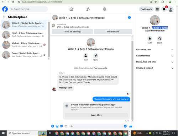178x136 pixels.
Task: Expand Customize chat section
Action: pos(155,50)
